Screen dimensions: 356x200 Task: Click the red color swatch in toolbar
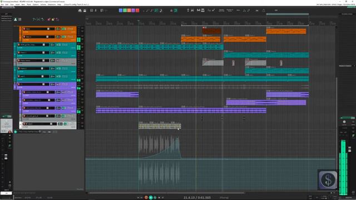click(137, 11)
